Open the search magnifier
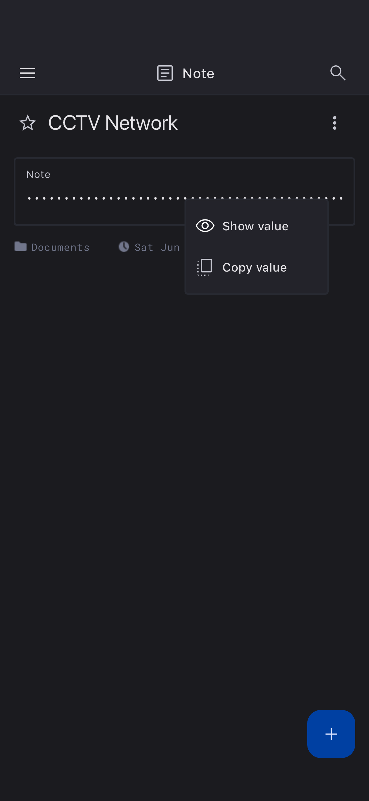 (x=338, y=73)
